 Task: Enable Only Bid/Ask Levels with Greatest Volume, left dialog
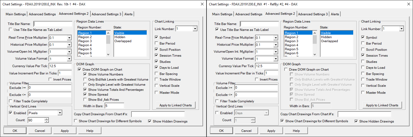pos(85,80)
